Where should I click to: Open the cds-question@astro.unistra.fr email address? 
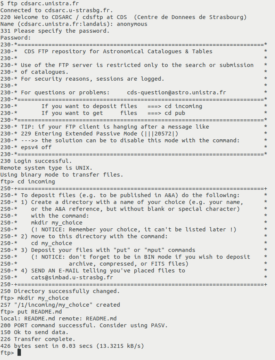click(x=176, y=92)
